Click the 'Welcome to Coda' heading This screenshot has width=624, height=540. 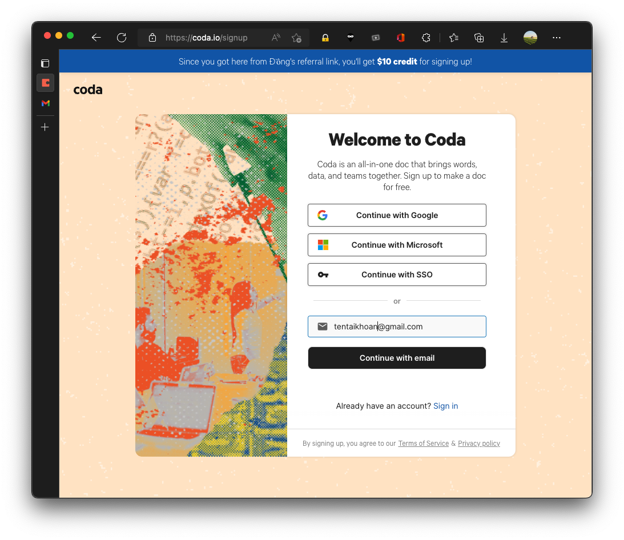(x=397, y=140)
